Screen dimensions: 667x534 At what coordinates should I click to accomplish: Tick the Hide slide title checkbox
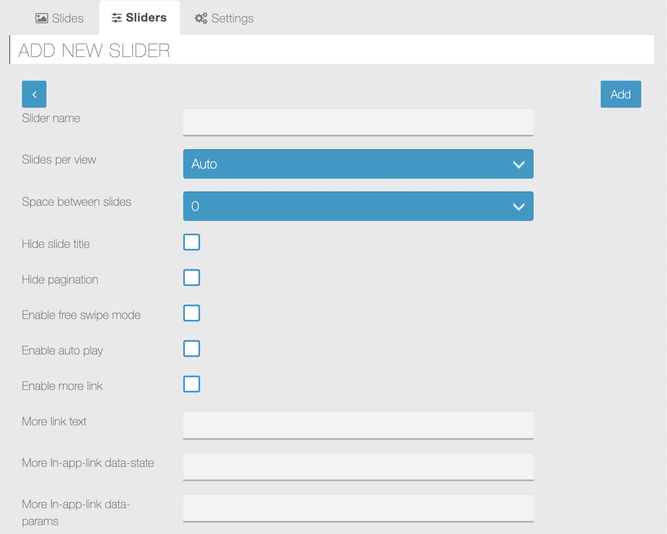192,242
